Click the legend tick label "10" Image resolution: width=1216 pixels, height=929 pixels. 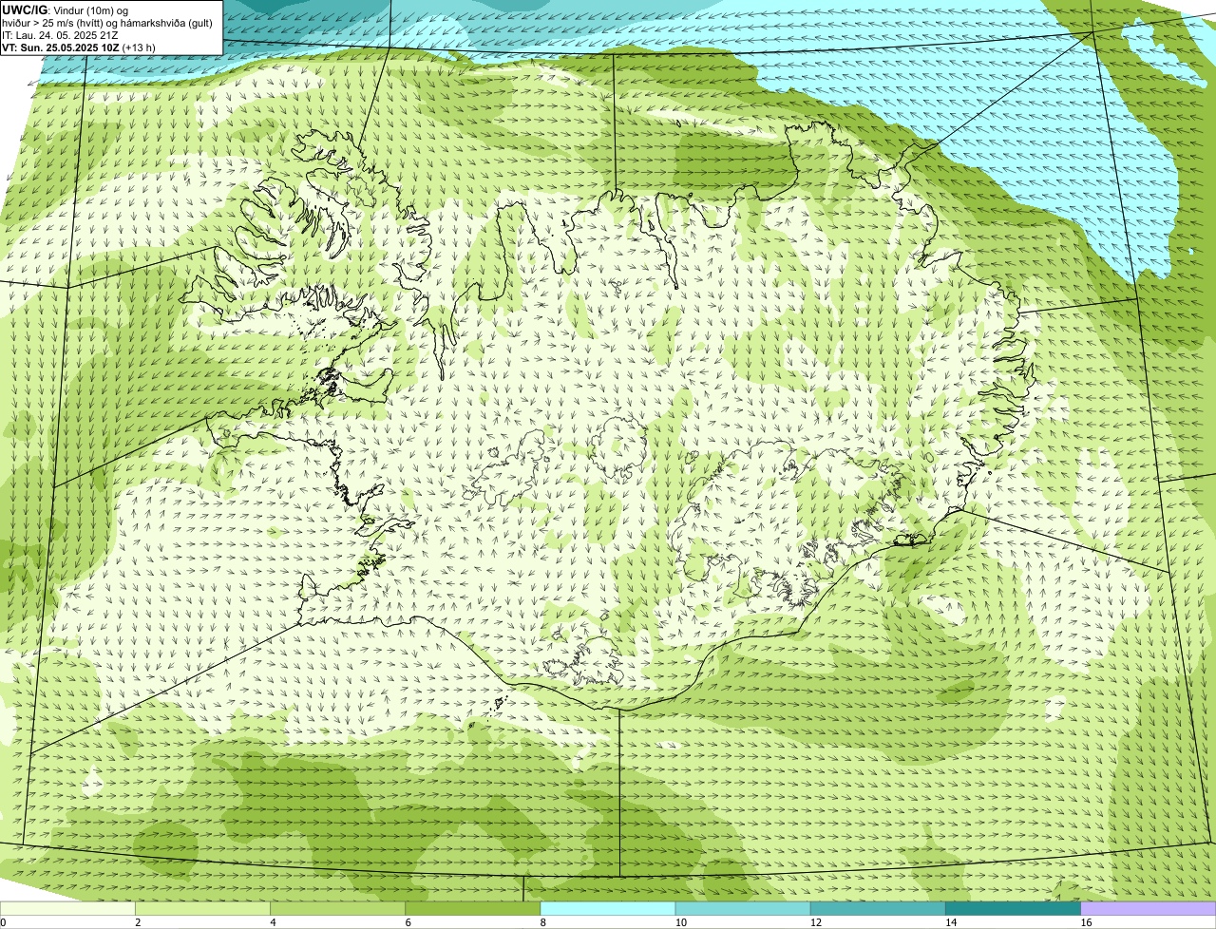tap(681, 922)
